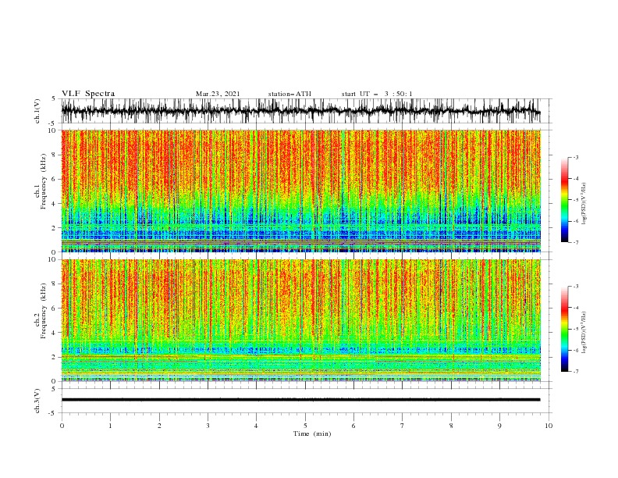
Task: Click the 'start UT = 3 :50: 1' text
Action: 377,94
